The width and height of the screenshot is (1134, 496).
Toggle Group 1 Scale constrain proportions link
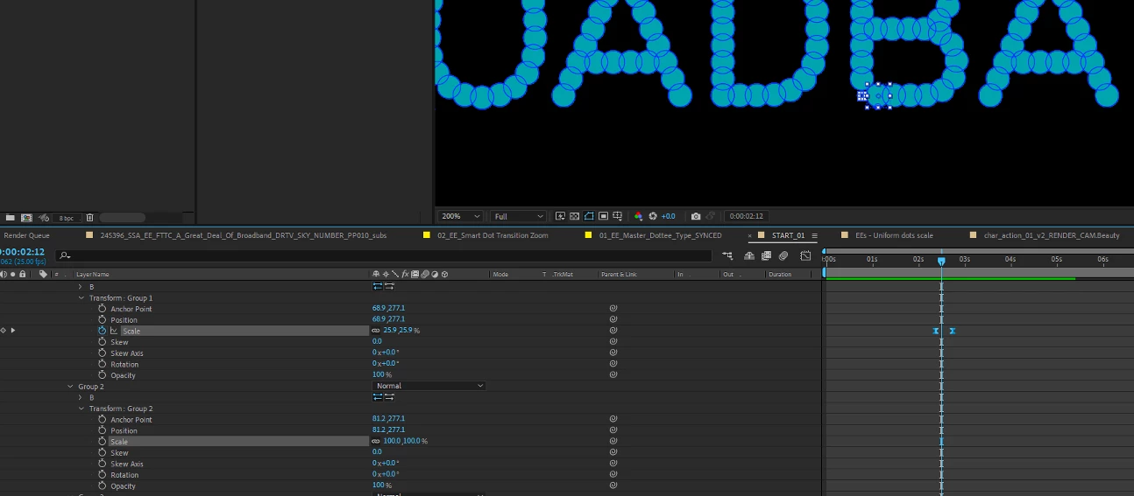[376, 331]
